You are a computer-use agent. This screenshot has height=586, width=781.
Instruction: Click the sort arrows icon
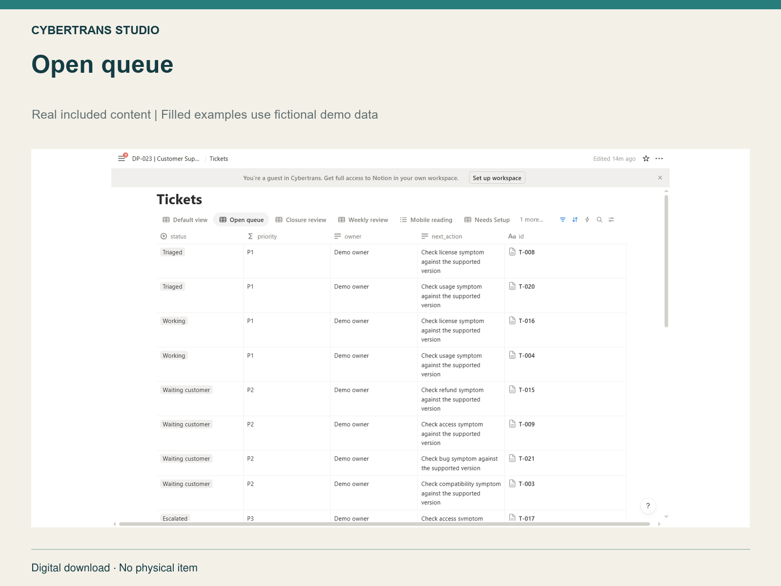click(575, 220)
